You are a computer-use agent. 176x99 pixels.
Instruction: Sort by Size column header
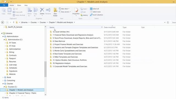point(143,27)
